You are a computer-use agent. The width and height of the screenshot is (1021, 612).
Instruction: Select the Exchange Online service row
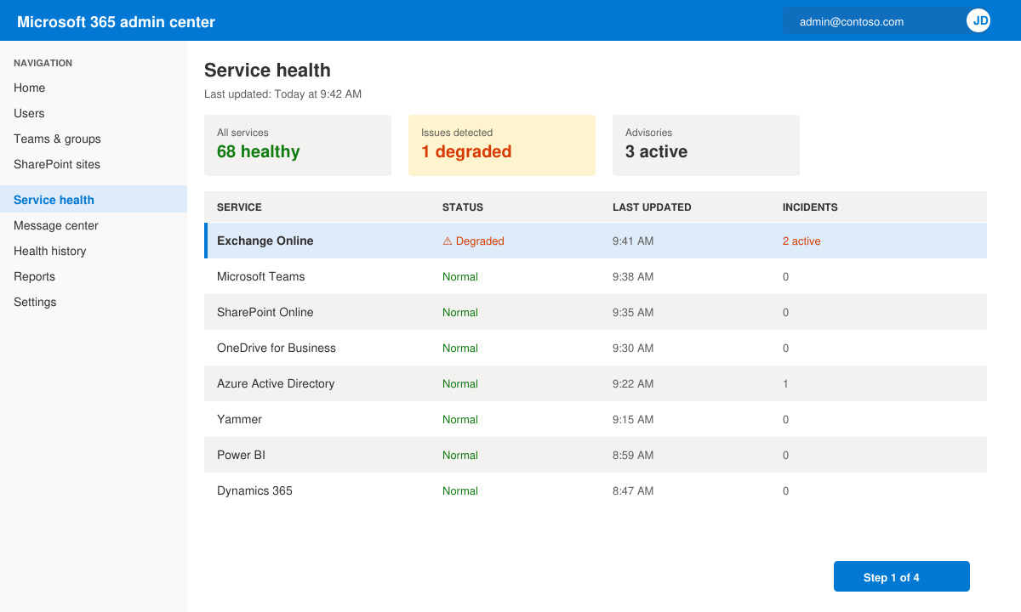[x=596, y=241]
